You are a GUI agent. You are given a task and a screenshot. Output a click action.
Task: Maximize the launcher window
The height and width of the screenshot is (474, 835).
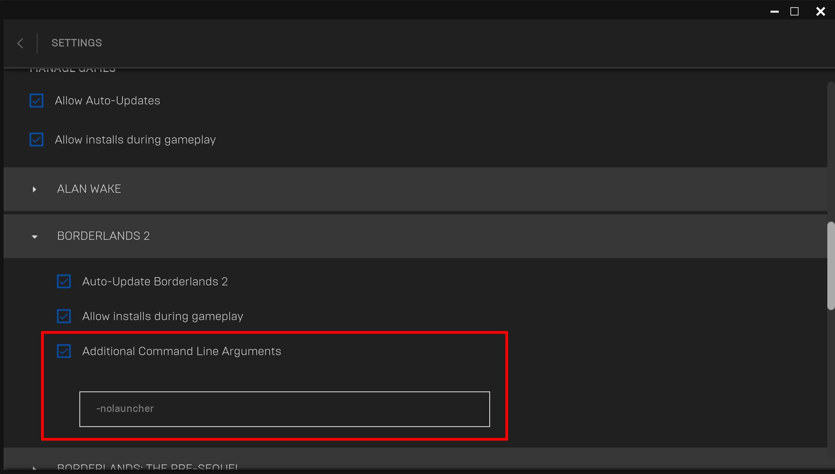[x=794, y=12]
